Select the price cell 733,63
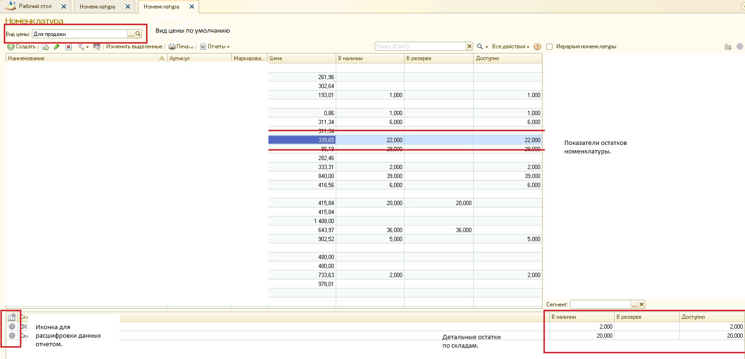Image resolution: width=745 pixels, height=359 pixels. click(x=302, y=275)
